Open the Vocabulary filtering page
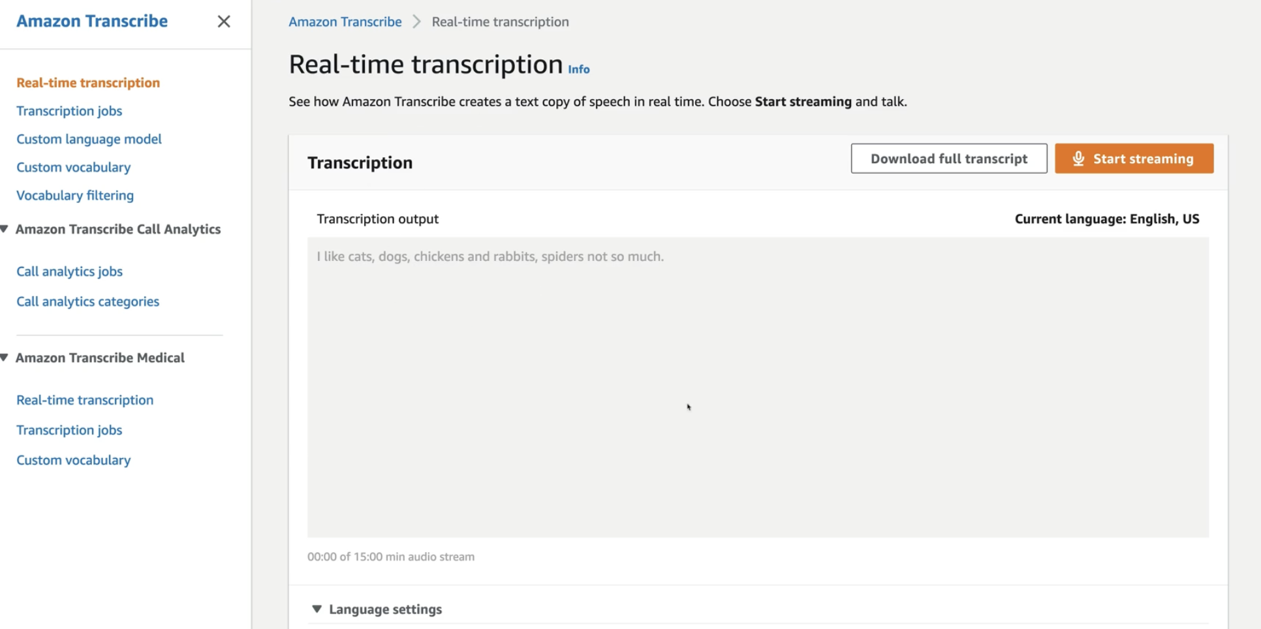The width and height of the screenshot is (1261, 629). click(x=75, y=195)
